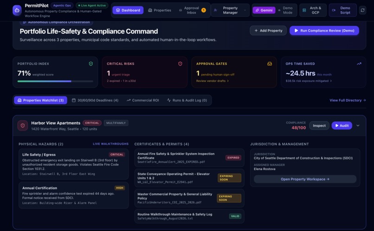The image size is (374, 231).
Task: Click the building icon beside Properties
Action: pyautogui.click(x=150, y=10)
